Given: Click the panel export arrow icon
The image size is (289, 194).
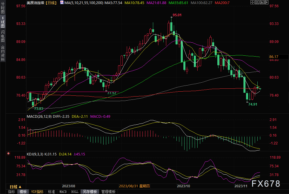Looking at the screenshot, I should coord(266,2).
